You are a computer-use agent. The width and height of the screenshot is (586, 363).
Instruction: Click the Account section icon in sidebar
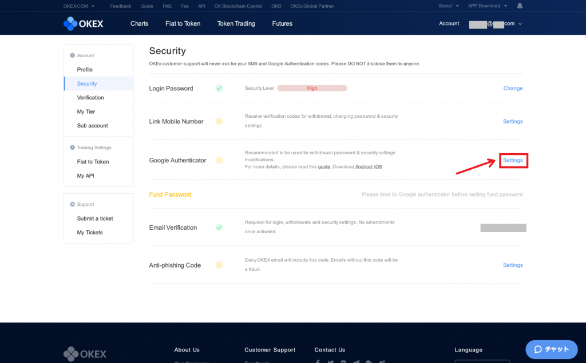point(73,55)
